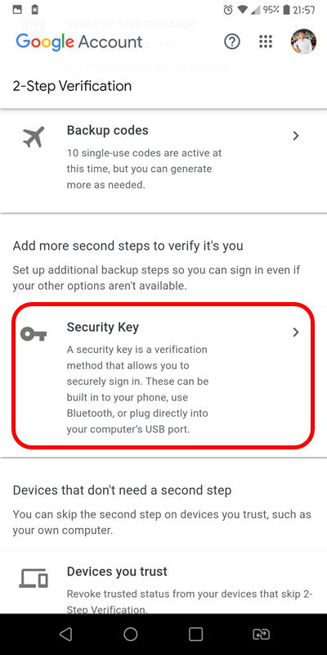
Task: Tap the Android back navigation button
Action: (x=65, y=634)
